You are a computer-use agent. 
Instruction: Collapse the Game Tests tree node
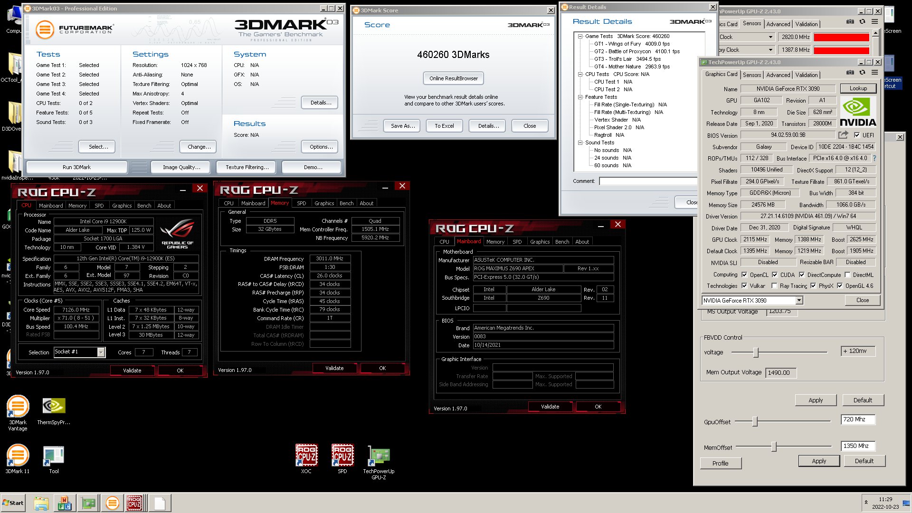(580, 36)
